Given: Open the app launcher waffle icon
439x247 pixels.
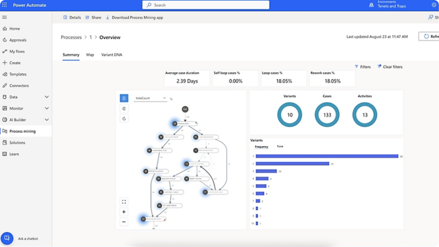Looking at the screenshot, I should tap(5, 5).
